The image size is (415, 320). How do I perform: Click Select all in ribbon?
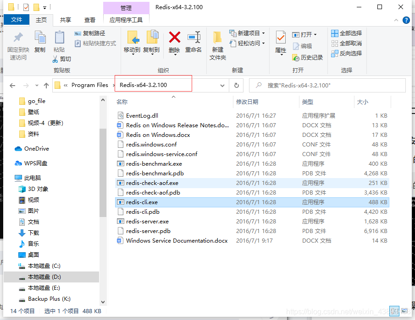346,33
